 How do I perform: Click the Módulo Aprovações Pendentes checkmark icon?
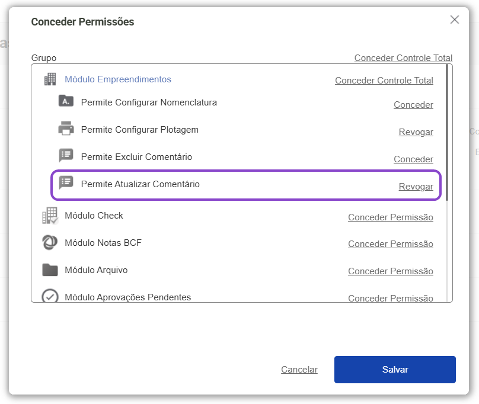pyautogui.click(x=50, y=296)
